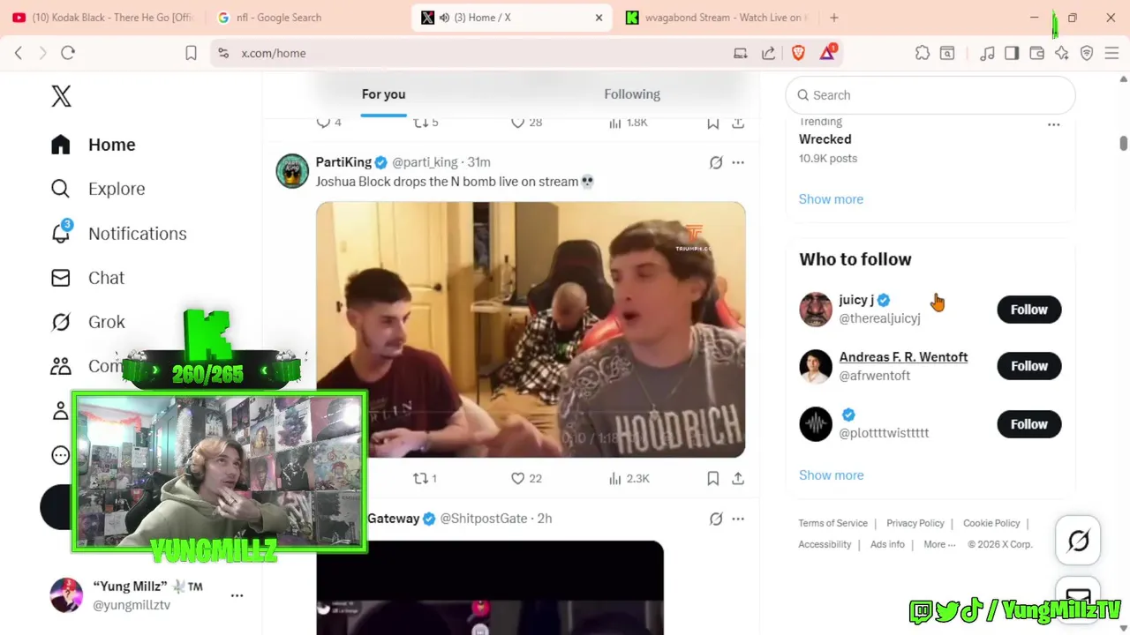
Task: Close the Home / X browser tab
Action: (x=599, y=18)
